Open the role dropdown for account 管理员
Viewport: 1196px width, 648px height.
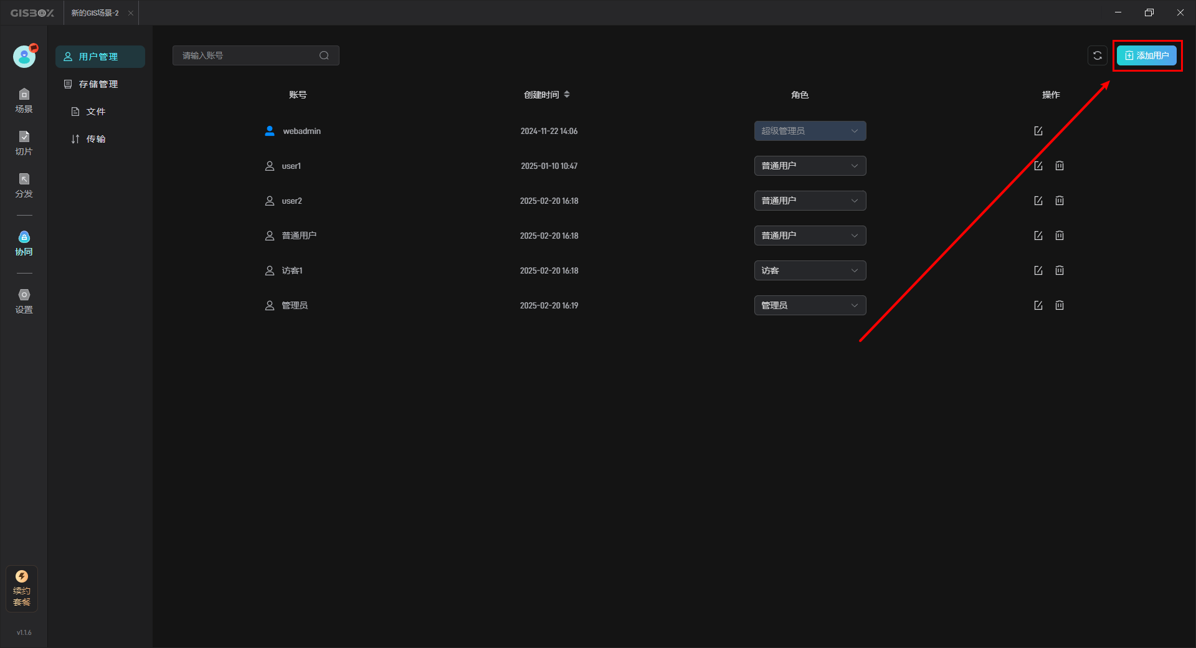pyautogui.click(x=810, y=305)
